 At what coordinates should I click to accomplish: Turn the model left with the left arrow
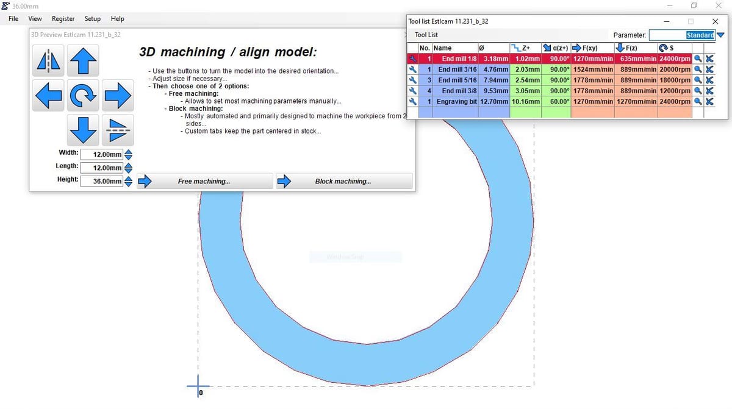click(x=49, y=95)
